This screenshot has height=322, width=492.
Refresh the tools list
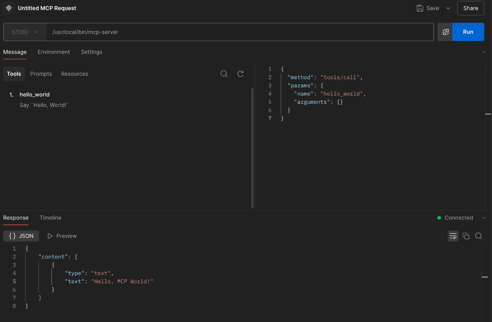[240, 74]
